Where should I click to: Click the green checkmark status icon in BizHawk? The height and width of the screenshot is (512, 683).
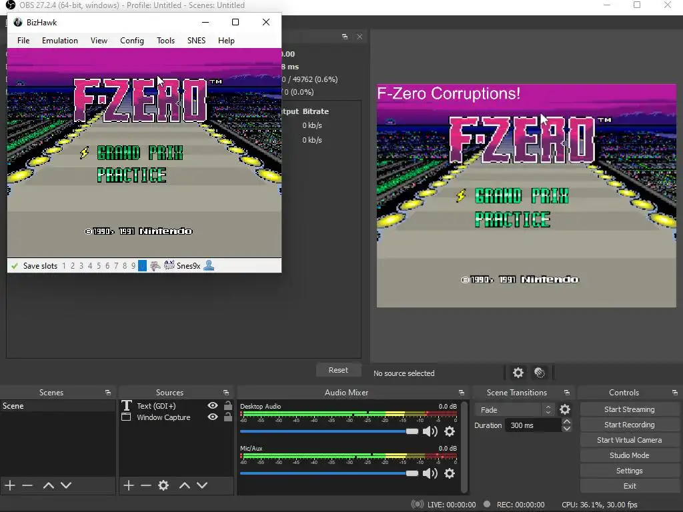[15, 265]
